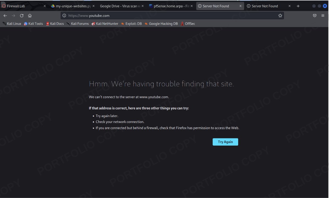
Task: Switch to the my-unique-websites.py tab
Action: coord(73,6)
